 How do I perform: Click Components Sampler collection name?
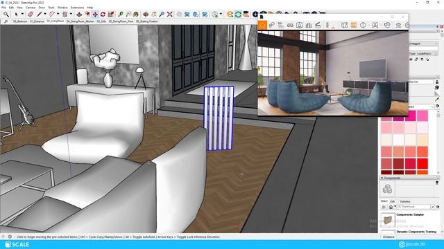pyautogui.click(x=410, y=214)
